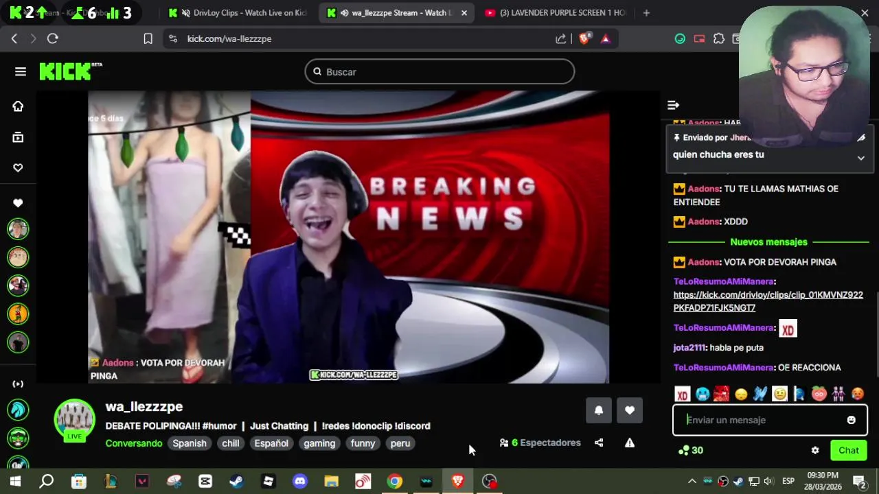The width and height of the screenshot is (879, 494).
Task: Unpin the pinned chat message
Action: point(860,138)
